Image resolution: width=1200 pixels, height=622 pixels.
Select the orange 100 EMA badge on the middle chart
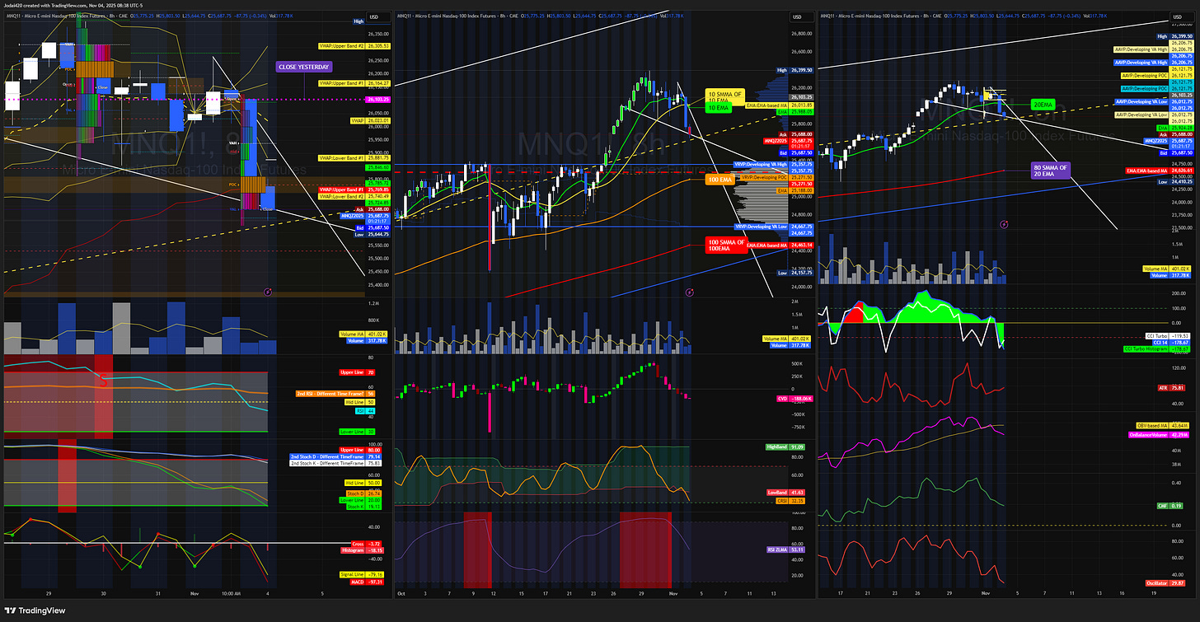coord(719,179)
